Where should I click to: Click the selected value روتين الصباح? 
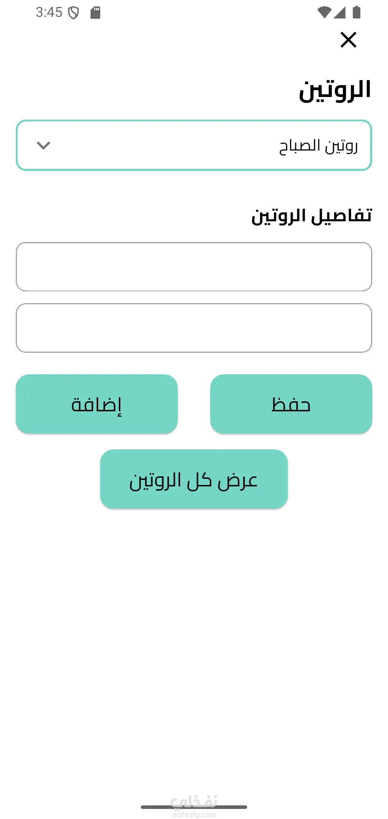[x=318, y=146]
